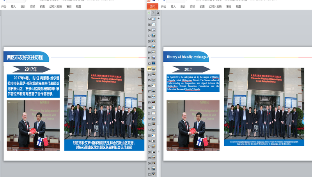Open 视图 tab in the left window
Screen dimensions: 312x177
point(78,7)
